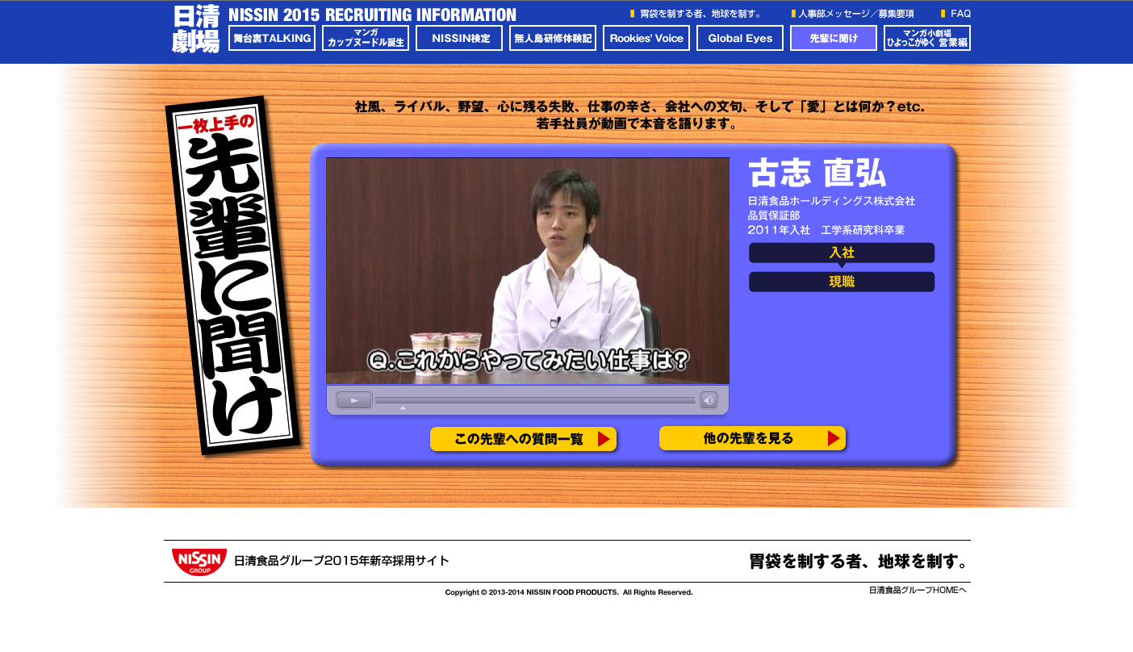Click the footer slogan 胃袋を制する者、地球を制す。
Image resolution: width=1133 pixels, height=652 pixels.
coord(859,562)
